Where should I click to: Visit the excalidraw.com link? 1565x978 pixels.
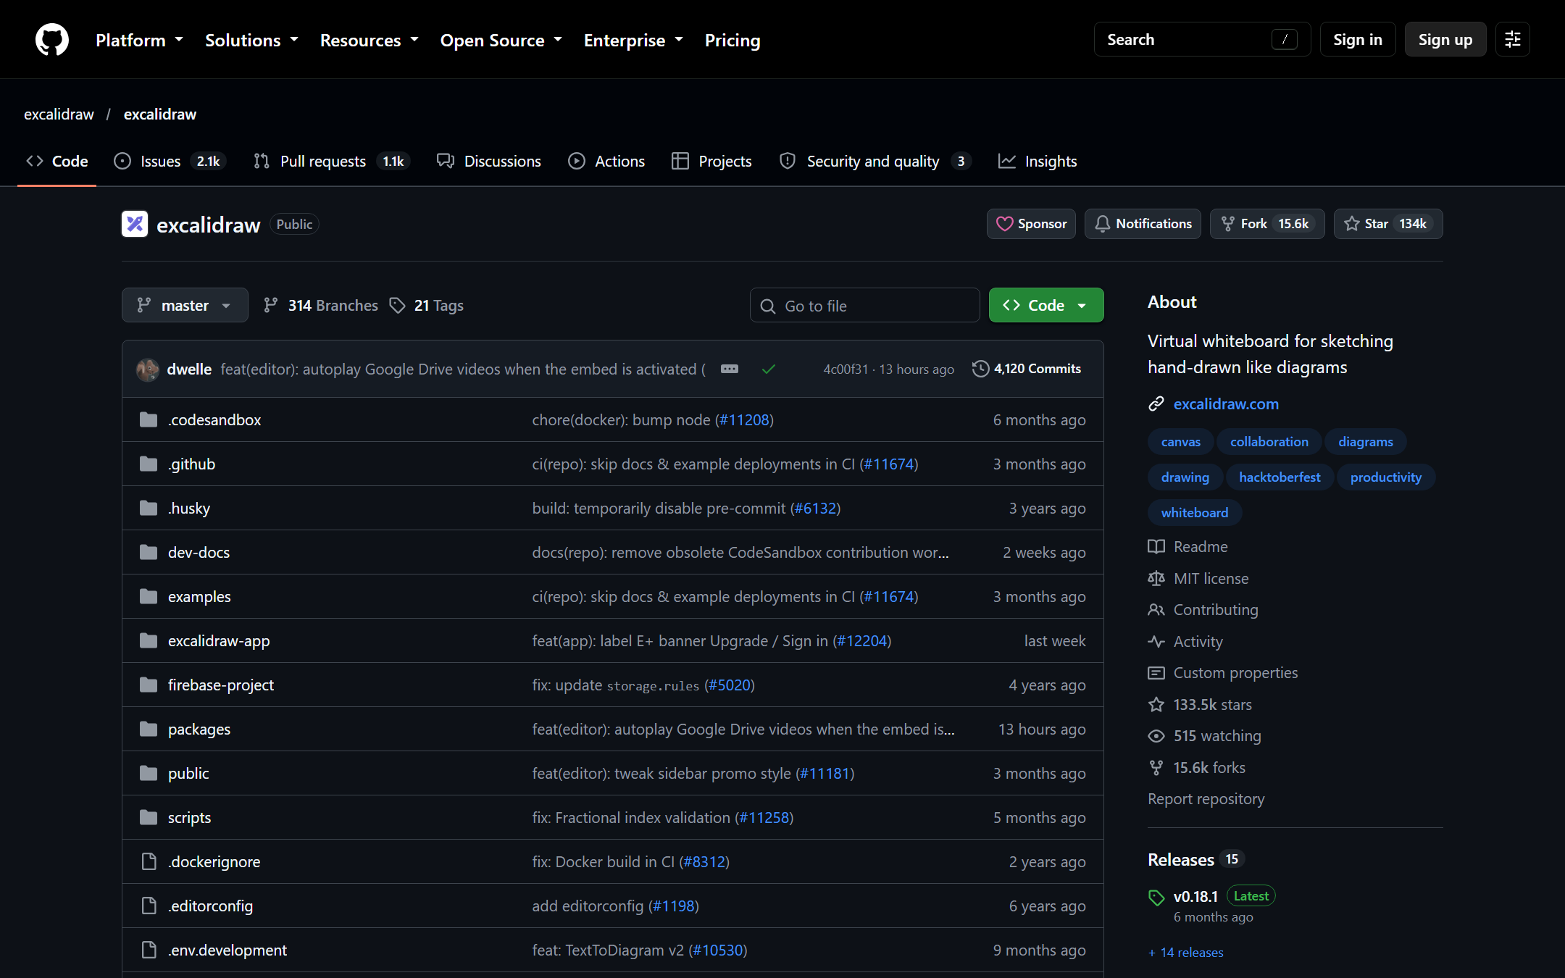[x=1226, y=404]
